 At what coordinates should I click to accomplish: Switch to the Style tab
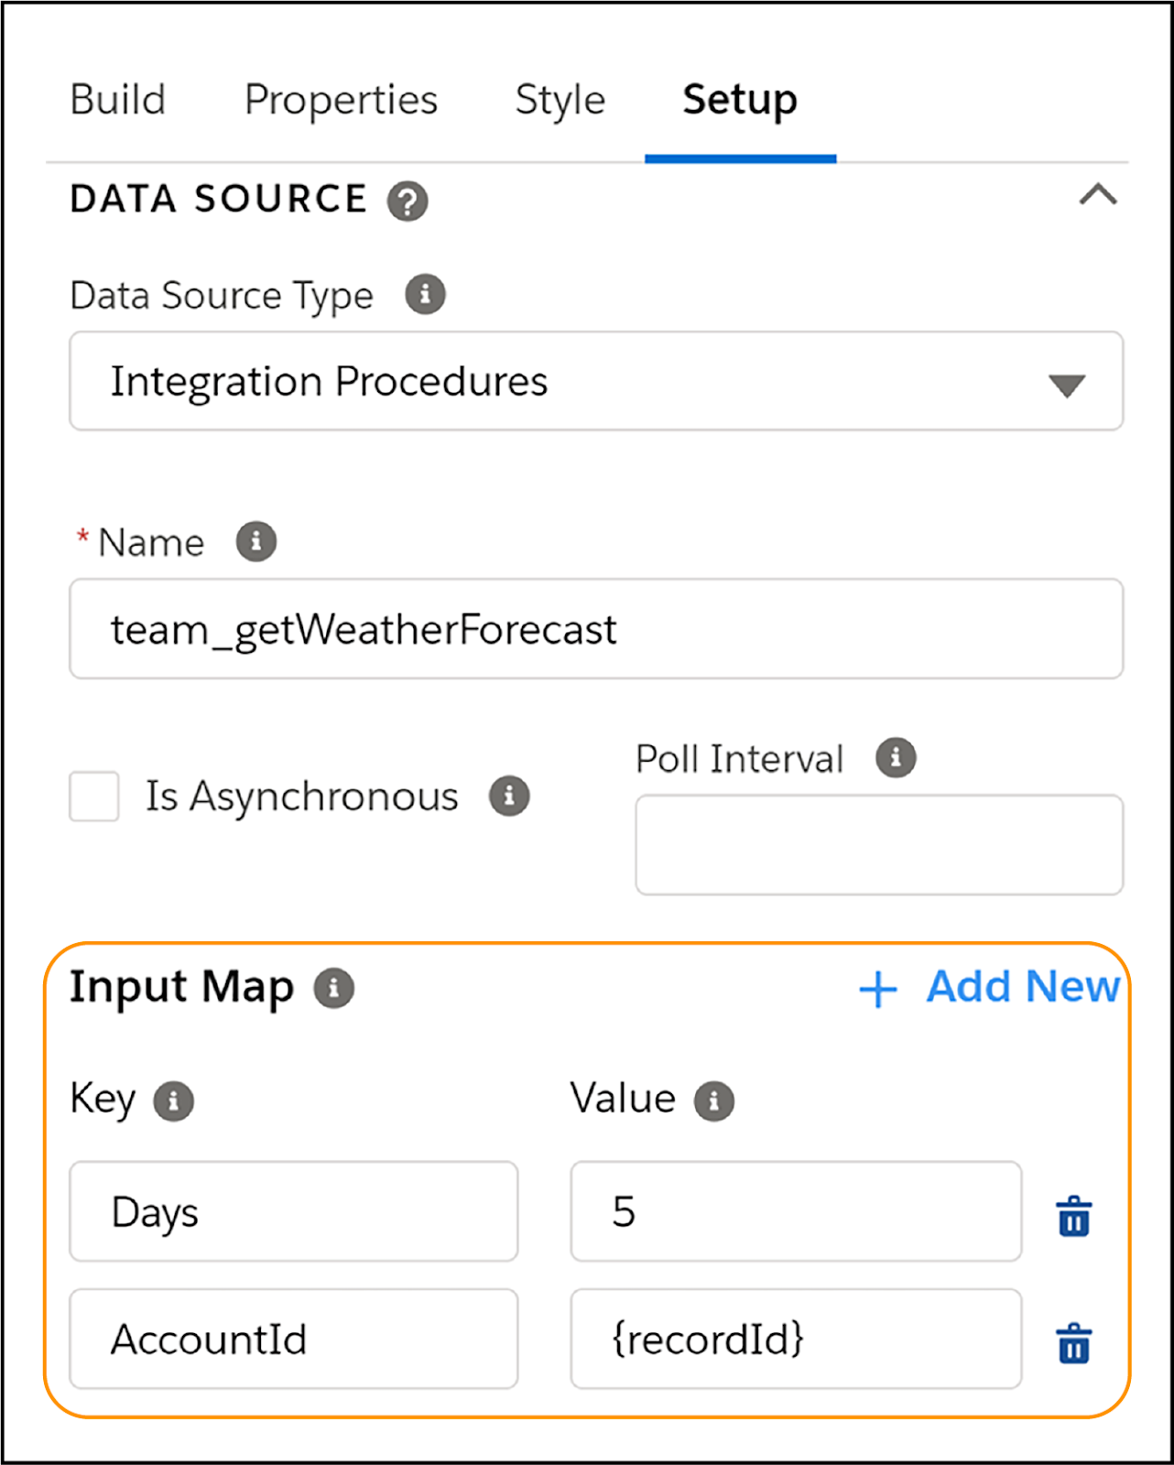560,100
